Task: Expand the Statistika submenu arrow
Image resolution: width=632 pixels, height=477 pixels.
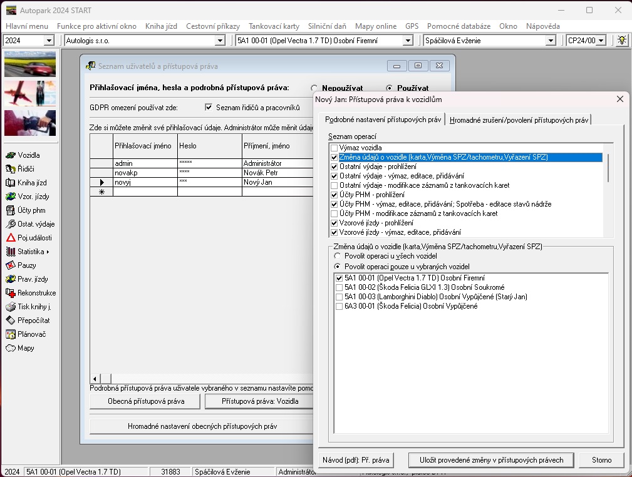Action: (x=48, y=252)
